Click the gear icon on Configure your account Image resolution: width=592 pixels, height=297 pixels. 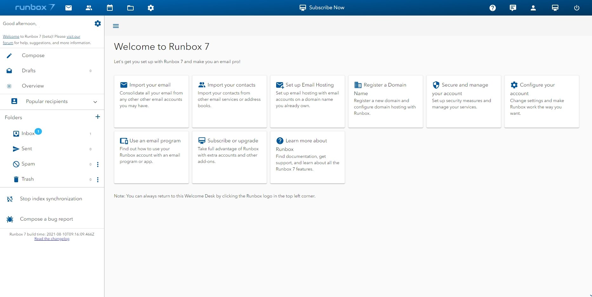pyautogui.click(x=514, y=85)
